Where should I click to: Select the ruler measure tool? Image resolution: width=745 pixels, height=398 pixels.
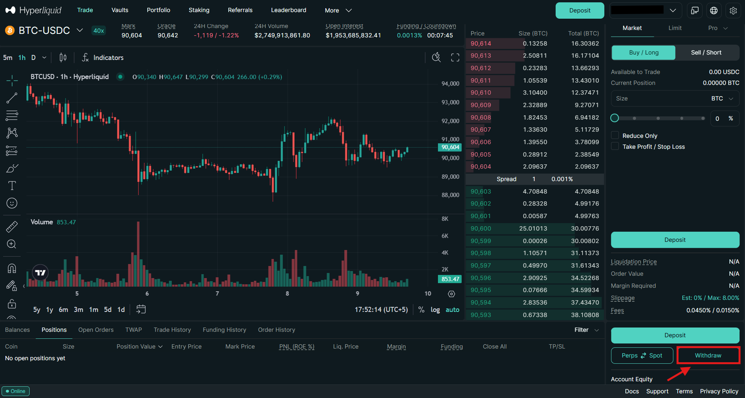pyautogui.click(x=12, y=227)
